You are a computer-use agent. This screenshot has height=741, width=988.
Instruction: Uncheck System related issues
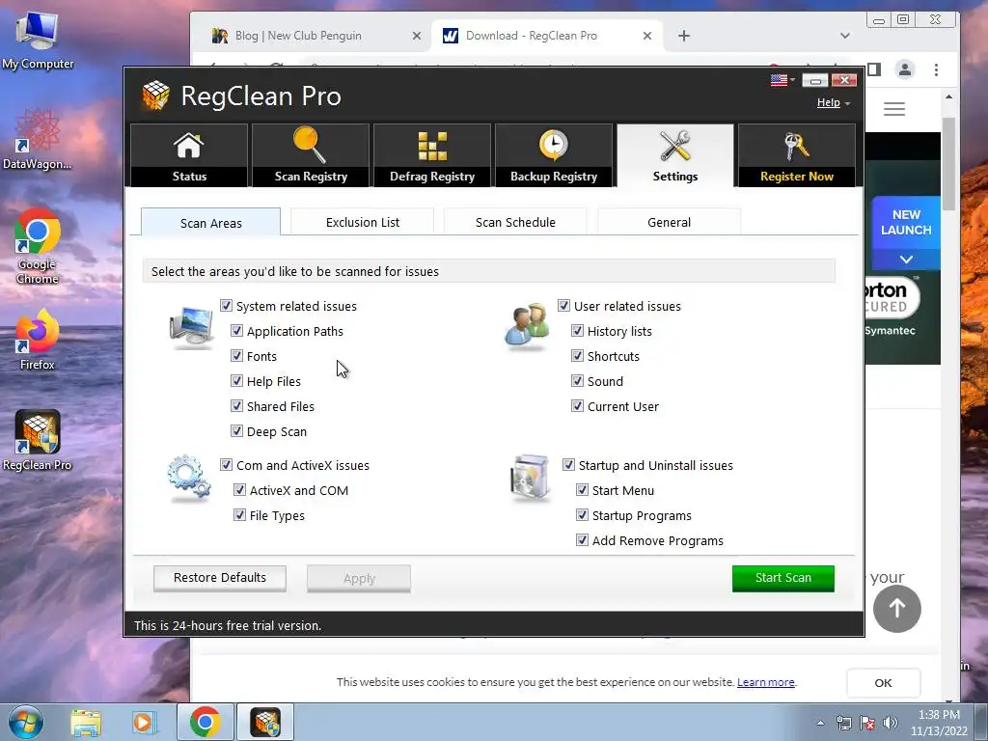[226, 306]
